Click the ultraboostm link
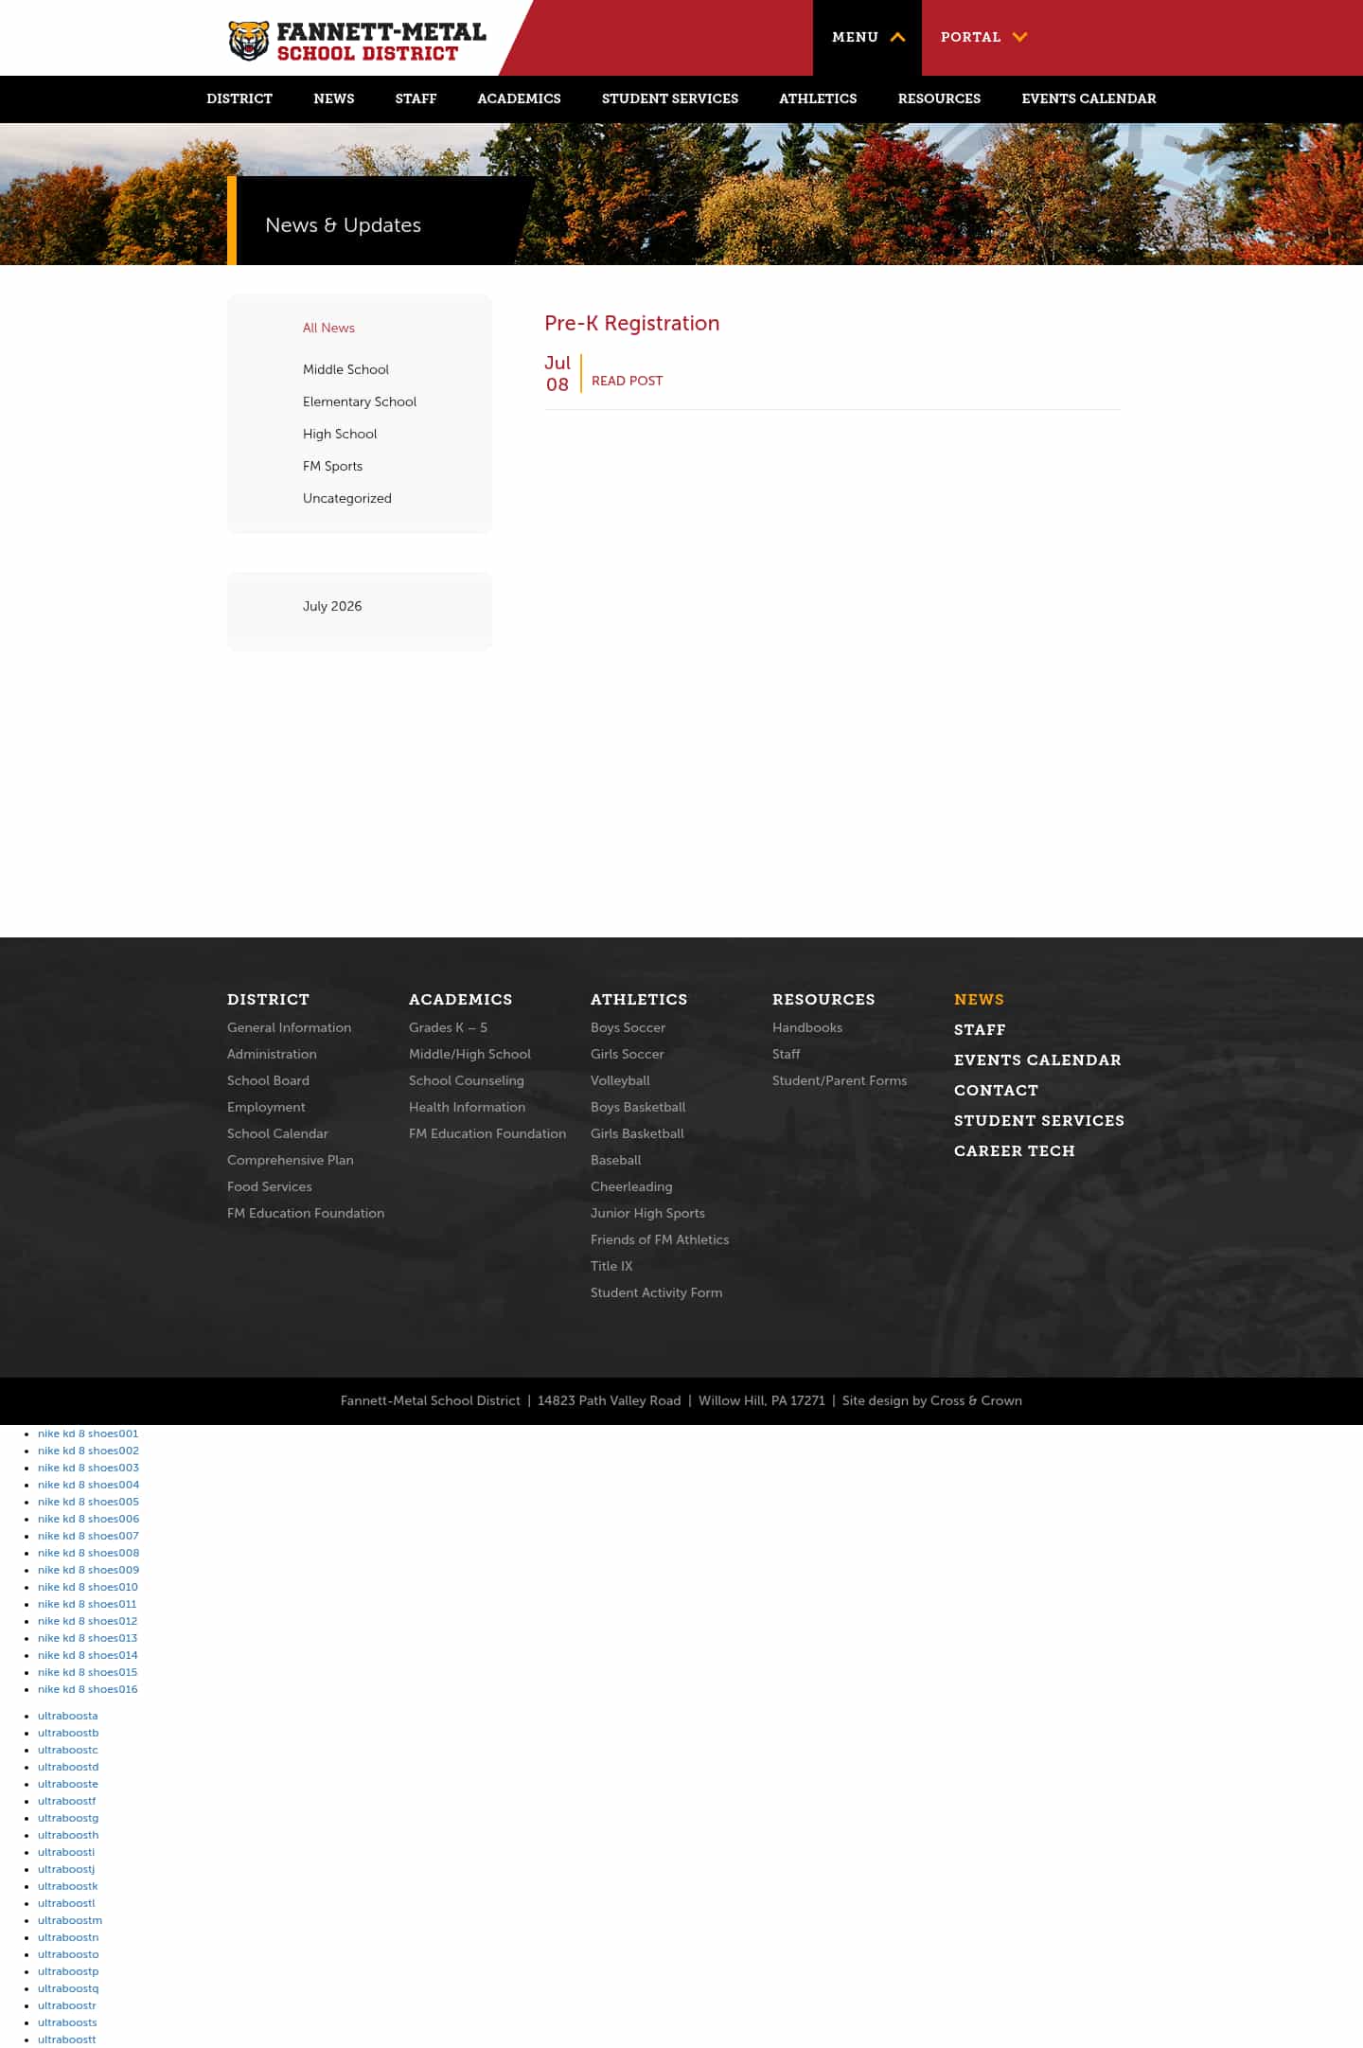Image resolution: width=1363 pixels, height=2048 pixels. 70,1920
